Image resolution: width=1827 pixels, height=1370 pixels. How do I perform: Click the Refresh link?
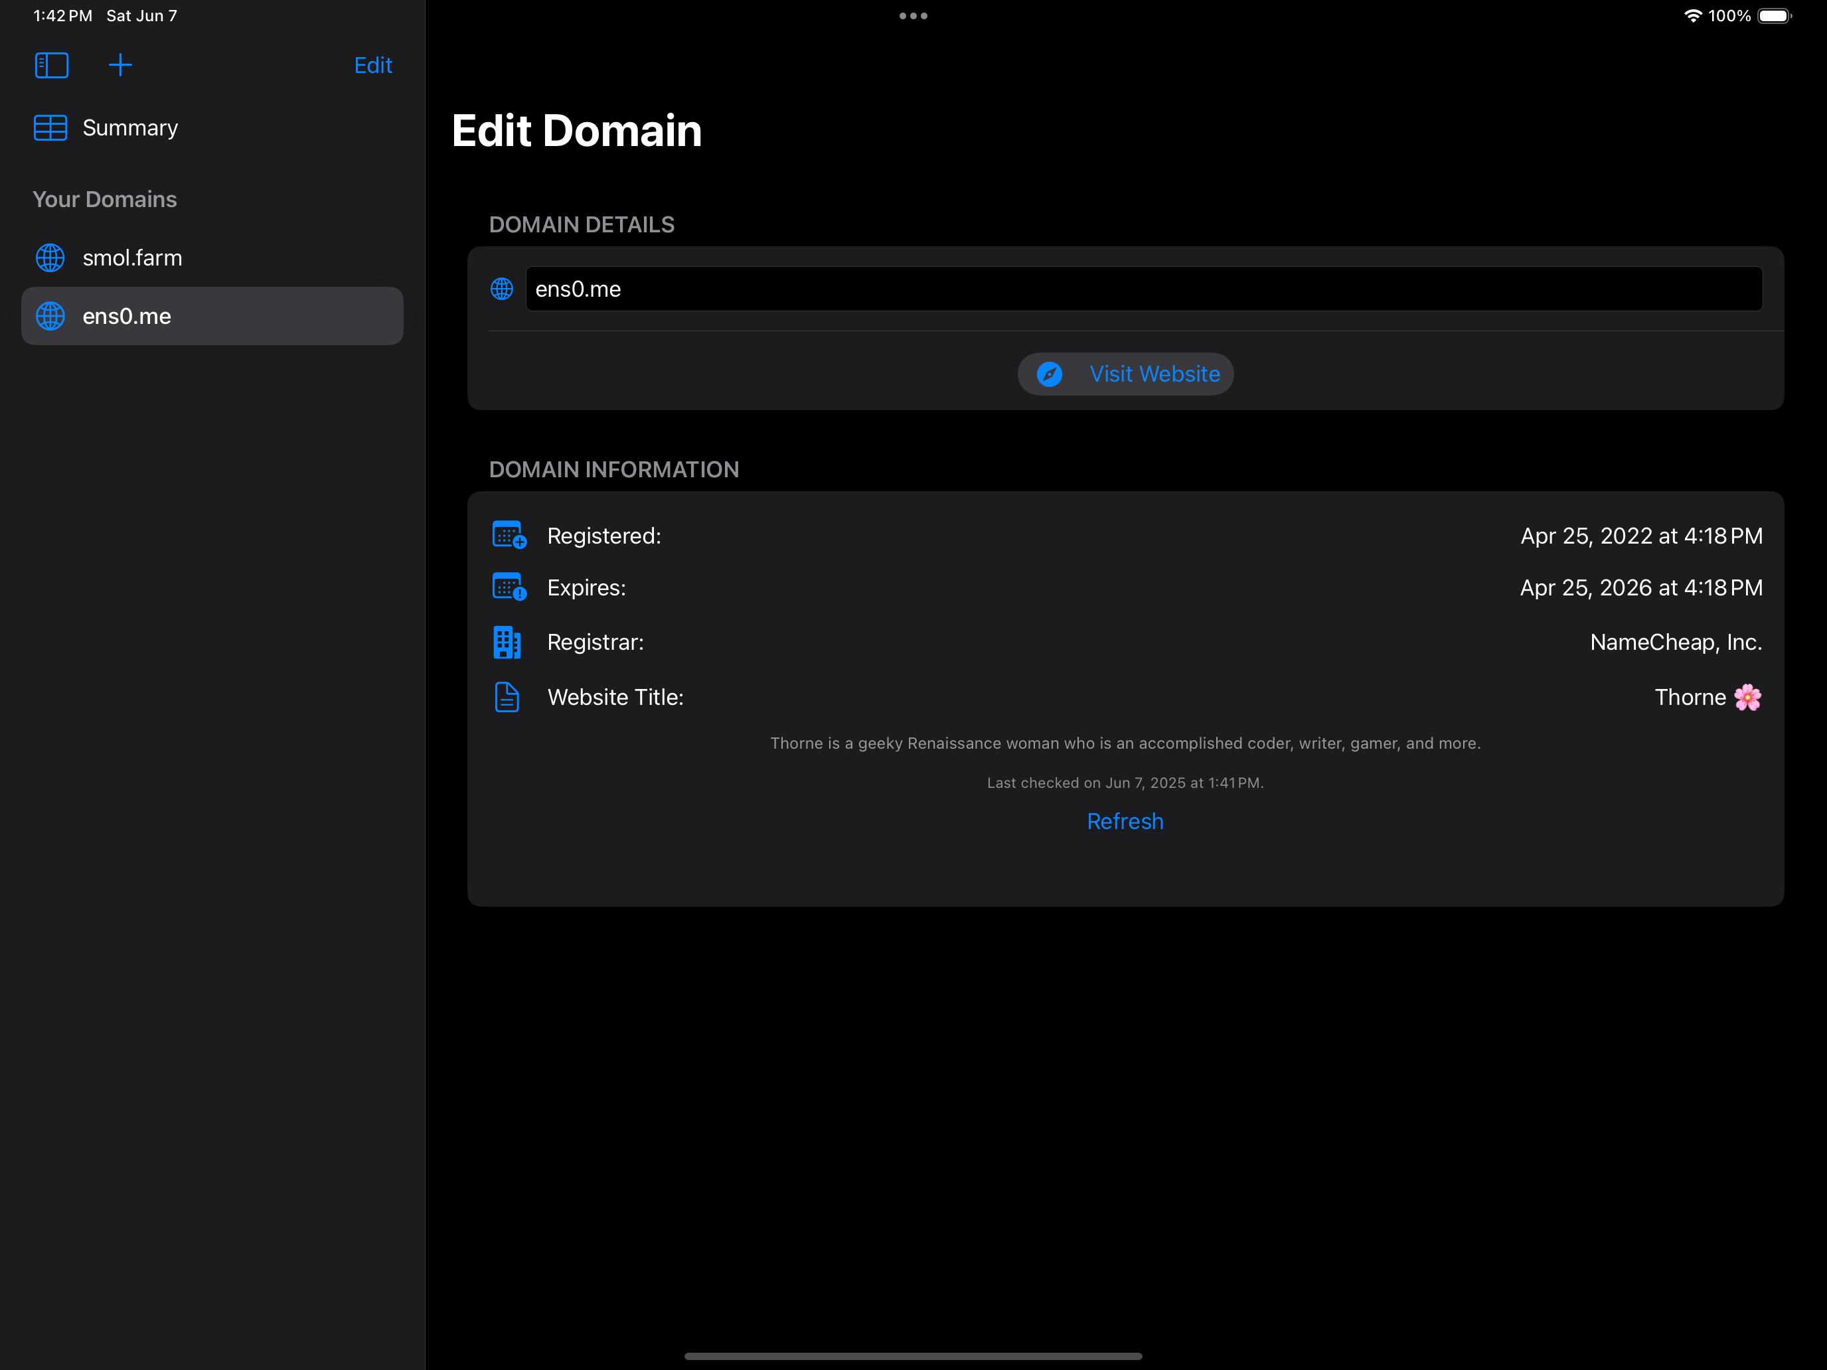(1125, 821)
